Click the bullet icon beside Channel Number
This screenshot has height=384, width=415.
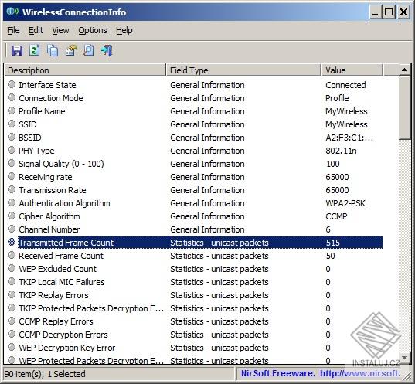click(x=12, y=229)
